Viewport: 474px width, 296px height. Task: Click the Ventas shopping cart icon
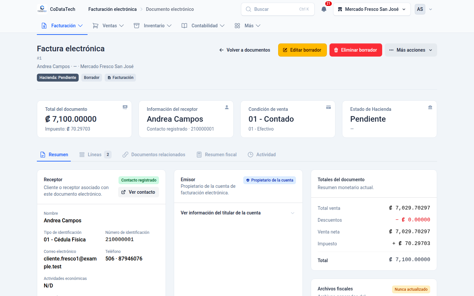tap(95, 26)
